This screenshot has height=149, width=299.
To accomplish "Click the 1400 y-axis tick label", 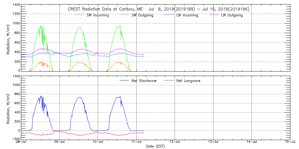I will [x=16, y=5].
